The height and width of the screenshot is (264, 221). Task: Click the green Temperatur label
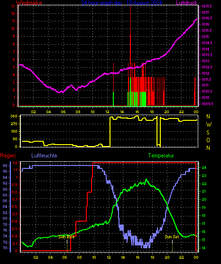click(161, 156)
